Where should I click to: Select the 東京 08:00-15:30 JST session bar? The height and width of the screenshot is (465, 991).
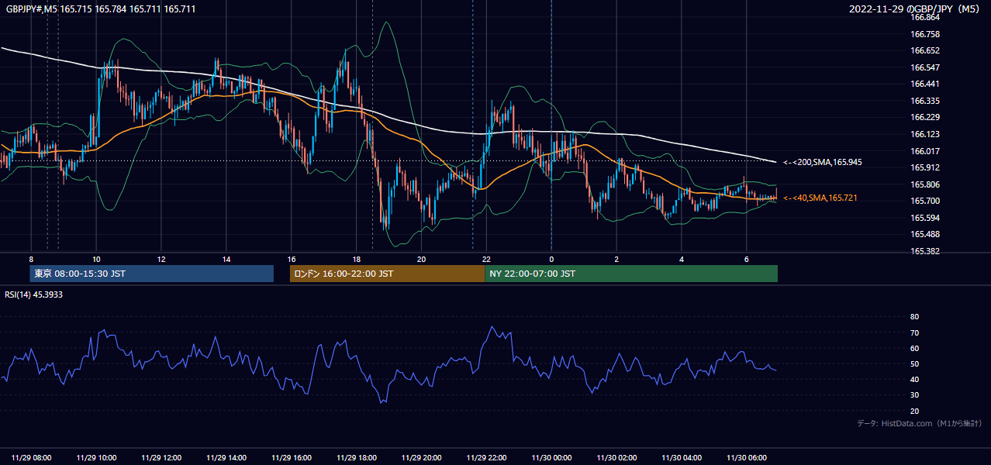pyautogui.click(x=152, y=274)
